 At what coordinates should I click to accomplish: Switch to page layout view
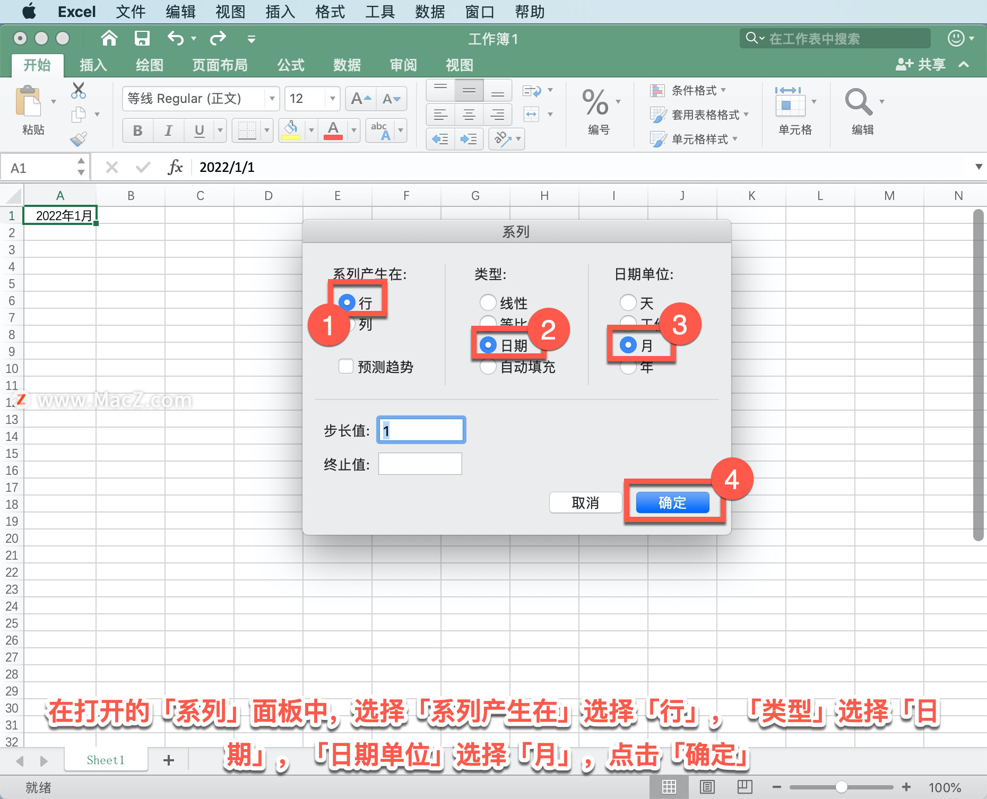click(707, 787)
